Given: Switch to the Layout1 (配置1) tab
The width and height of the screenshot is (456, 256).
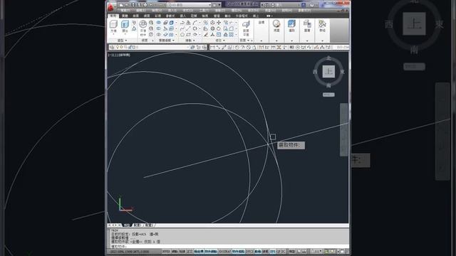Looking at the screenshot, I should coord(137,225).
